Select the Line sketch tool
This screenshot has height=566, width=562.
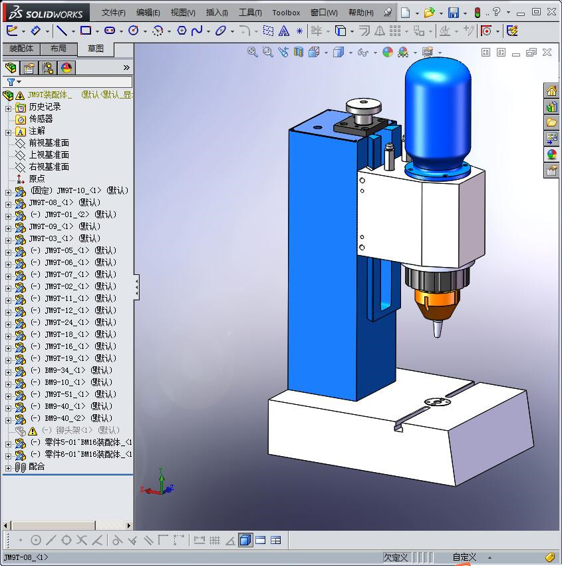pos(62,31)
